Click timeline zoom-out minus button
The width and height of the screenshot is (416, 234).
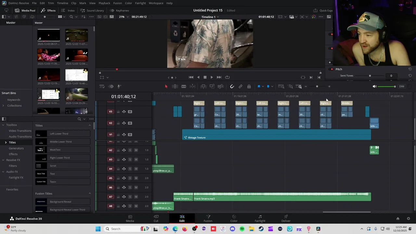click(305, 86)
